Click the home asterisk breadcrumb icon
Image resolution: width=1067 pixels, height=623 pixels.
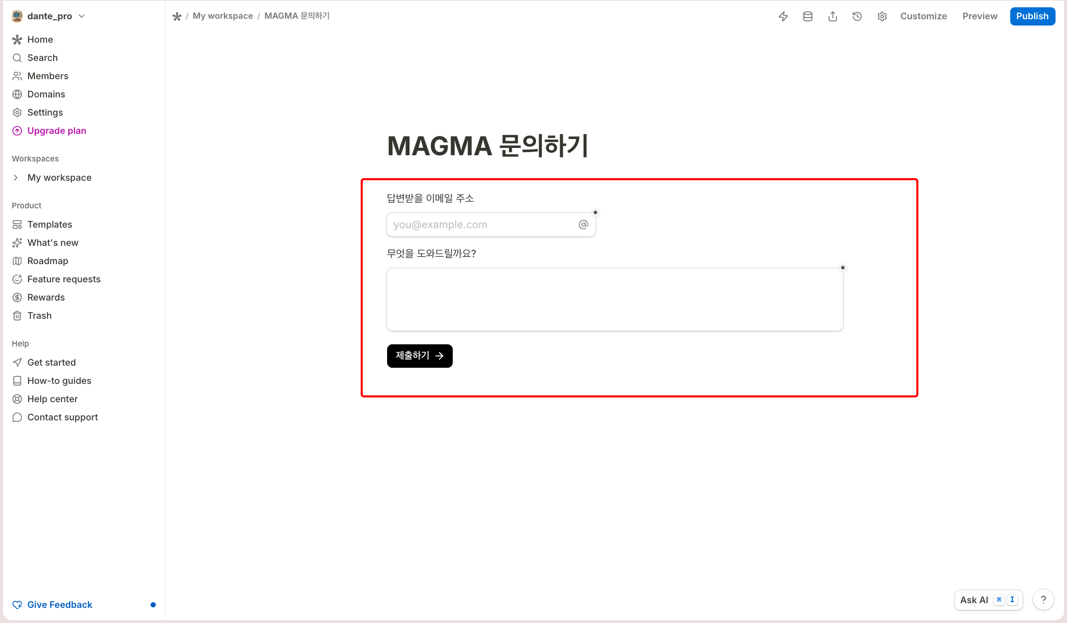click(177, 16)
